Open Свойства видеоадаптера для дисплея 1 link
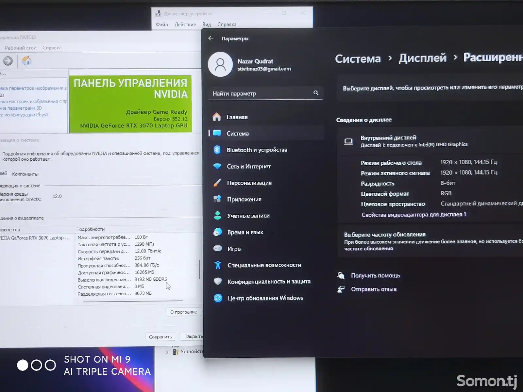Screen dimensions: 523x392 [414, 215]
